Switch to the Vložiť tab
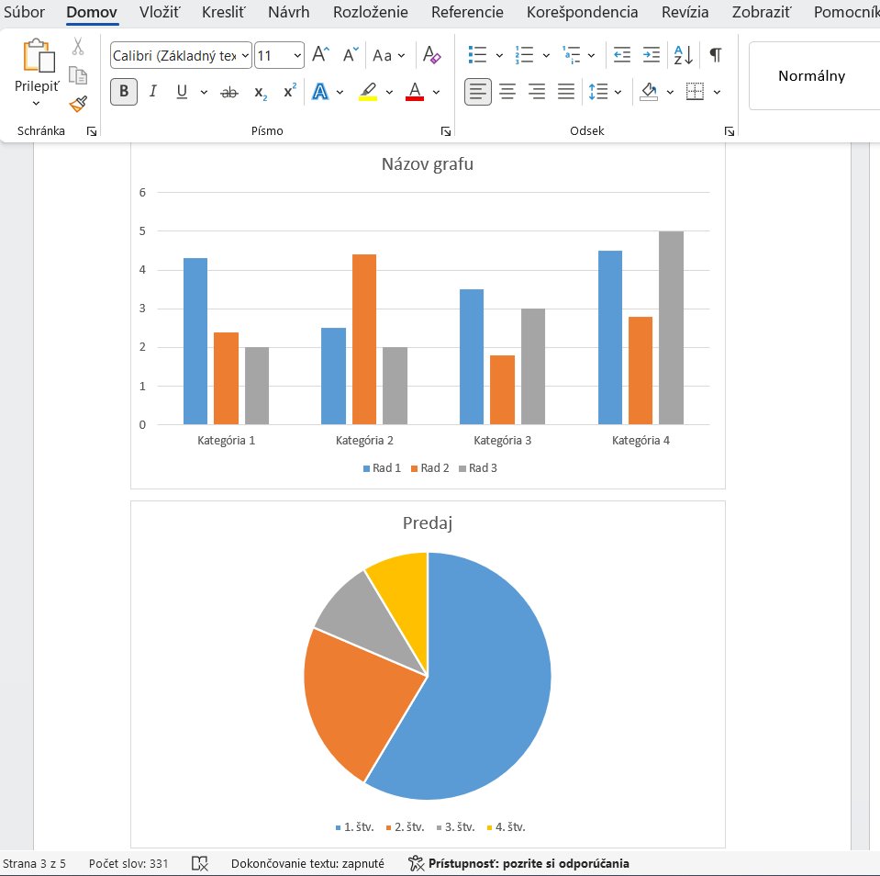This screenshot has height=876, width=880. pos(160,12)
